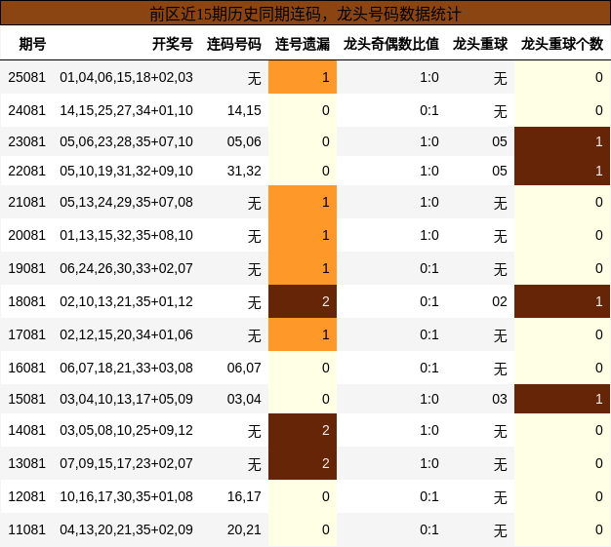Click the orange 连号遗漏 cell in row 25081
The height and width of the screenshot is (547, 611).
[303, 77]
